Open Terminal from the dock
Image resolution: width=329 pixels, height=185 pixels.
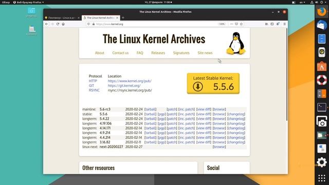pyautogui.click(x=322, y=107)
